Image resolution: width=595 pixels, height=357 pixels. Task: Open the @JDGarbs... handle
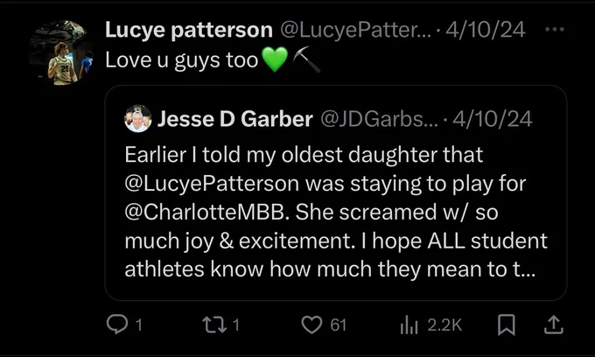pos(379,119)
